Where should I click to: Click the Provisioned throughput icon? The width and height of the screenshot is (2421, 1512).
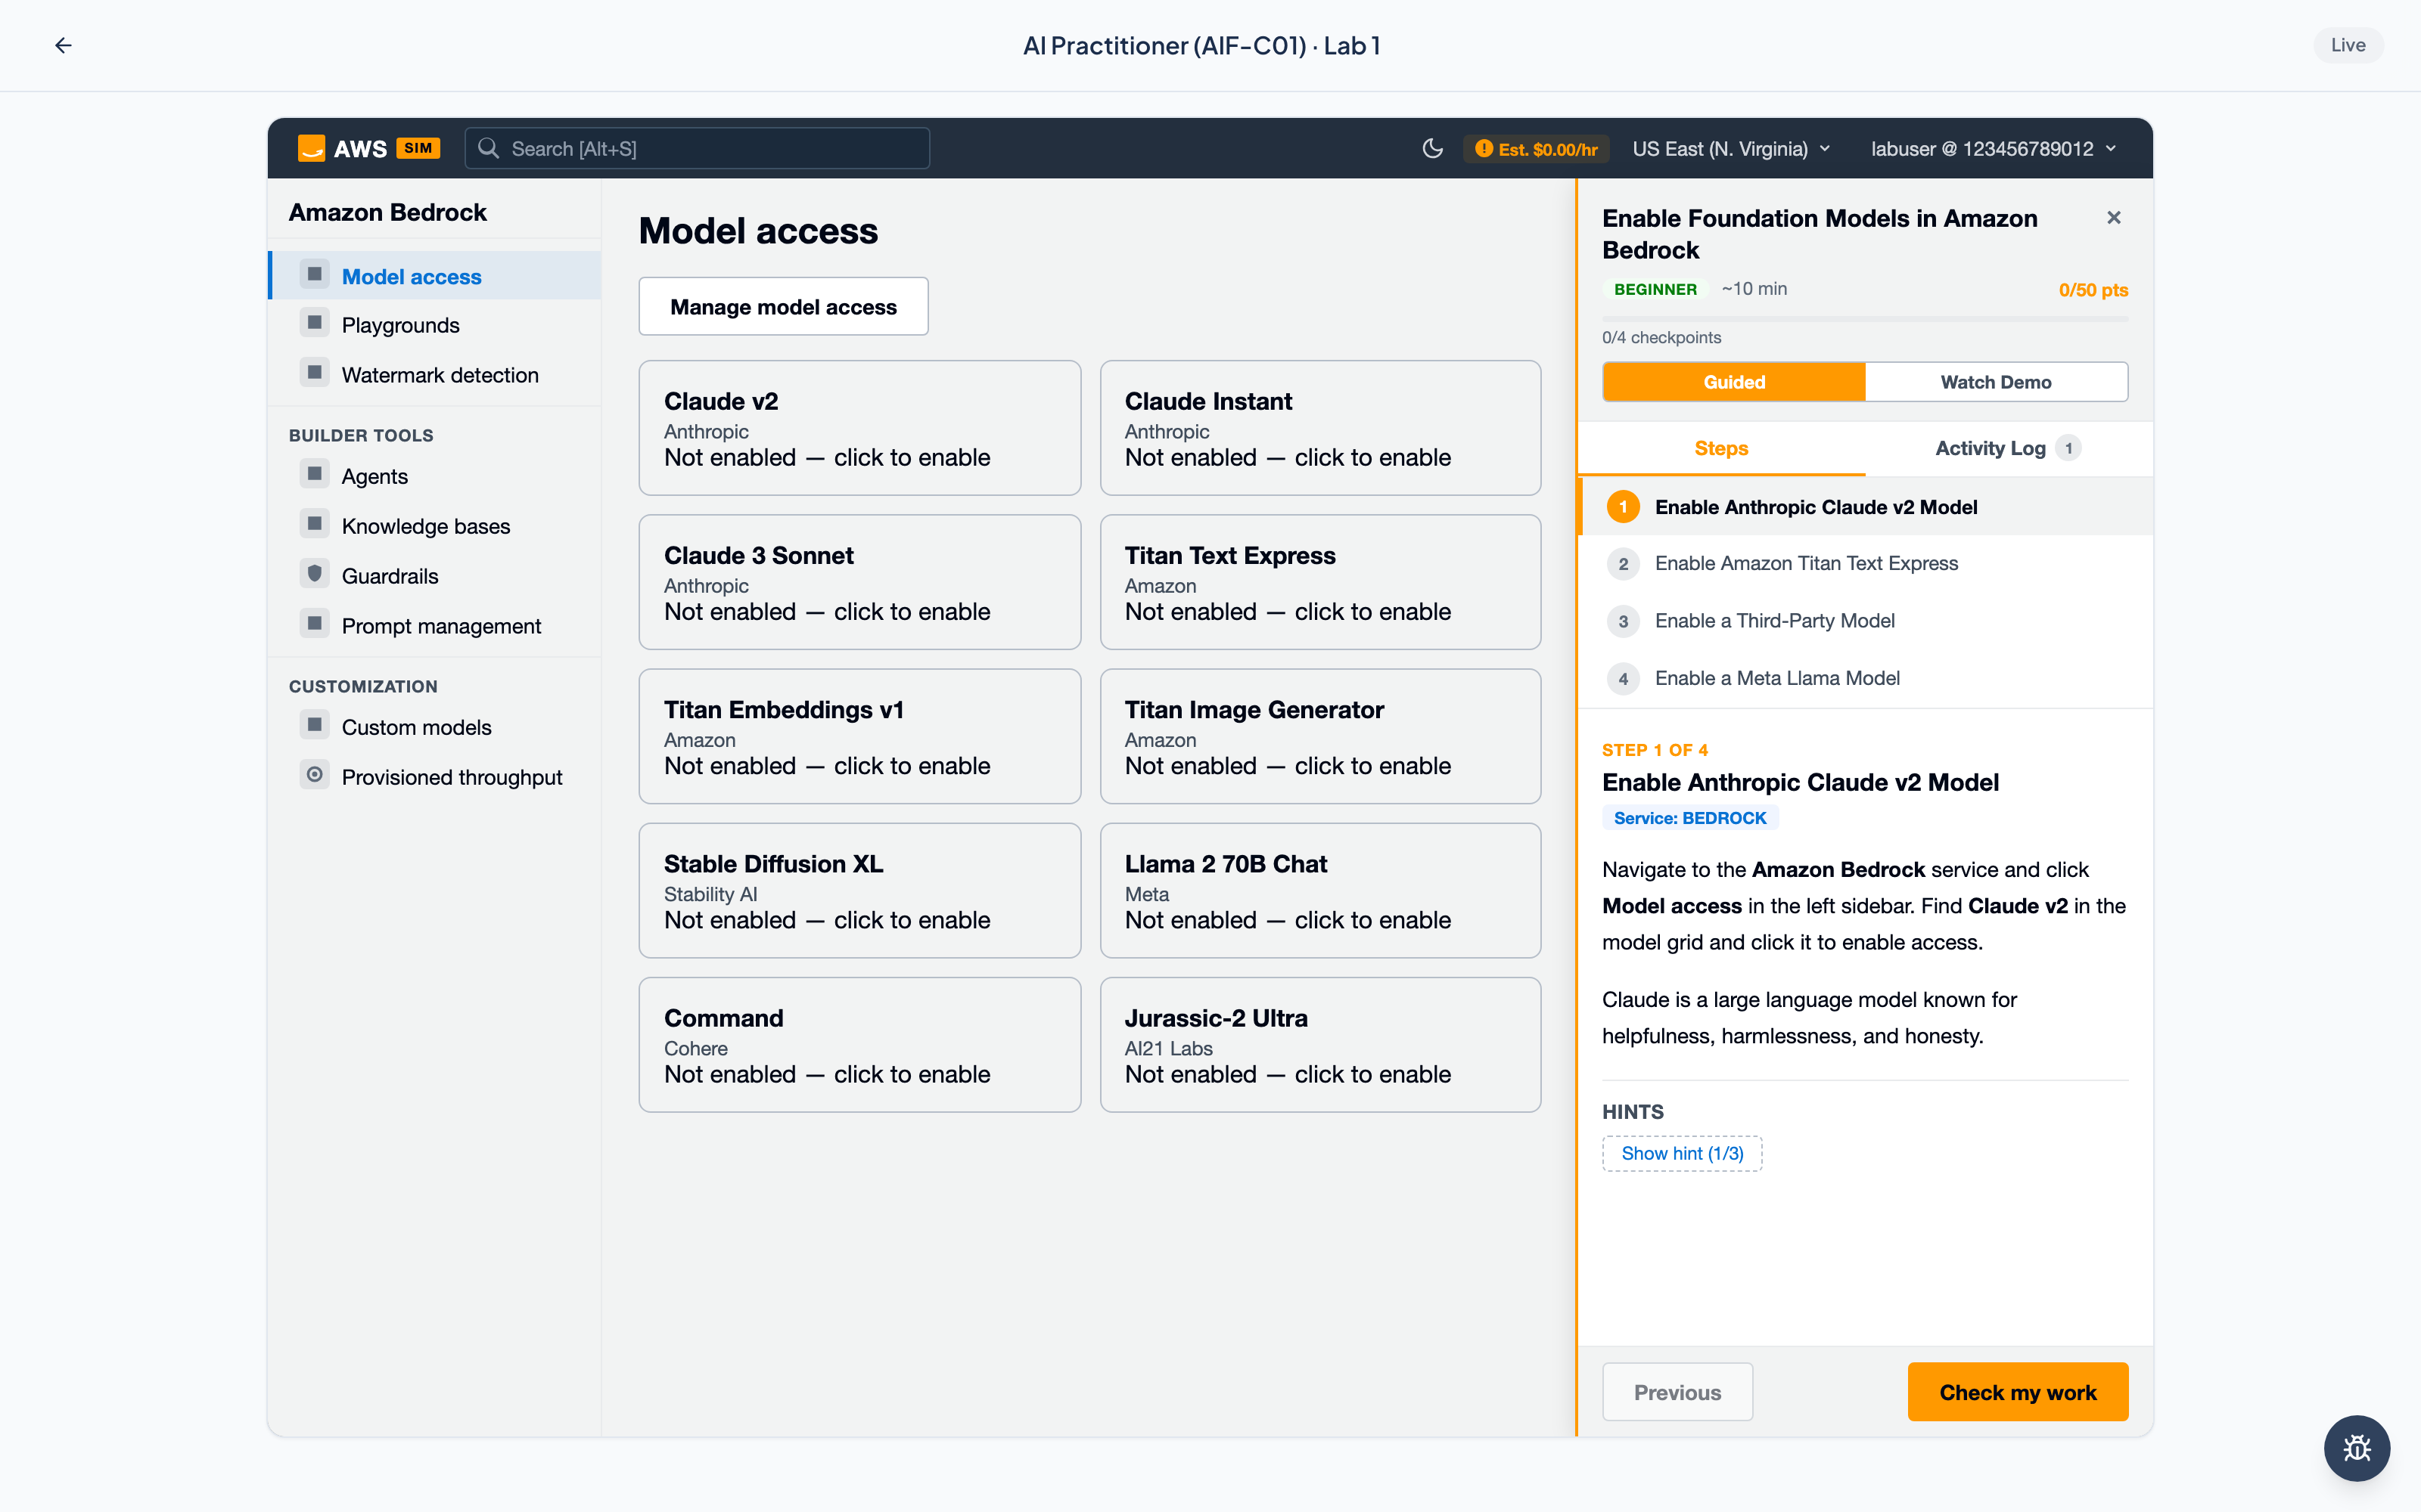[x=314, y=775]
